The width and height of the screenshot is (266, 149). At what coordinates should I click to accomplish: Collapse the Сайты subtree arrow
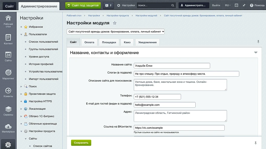[x=26, y=139]
